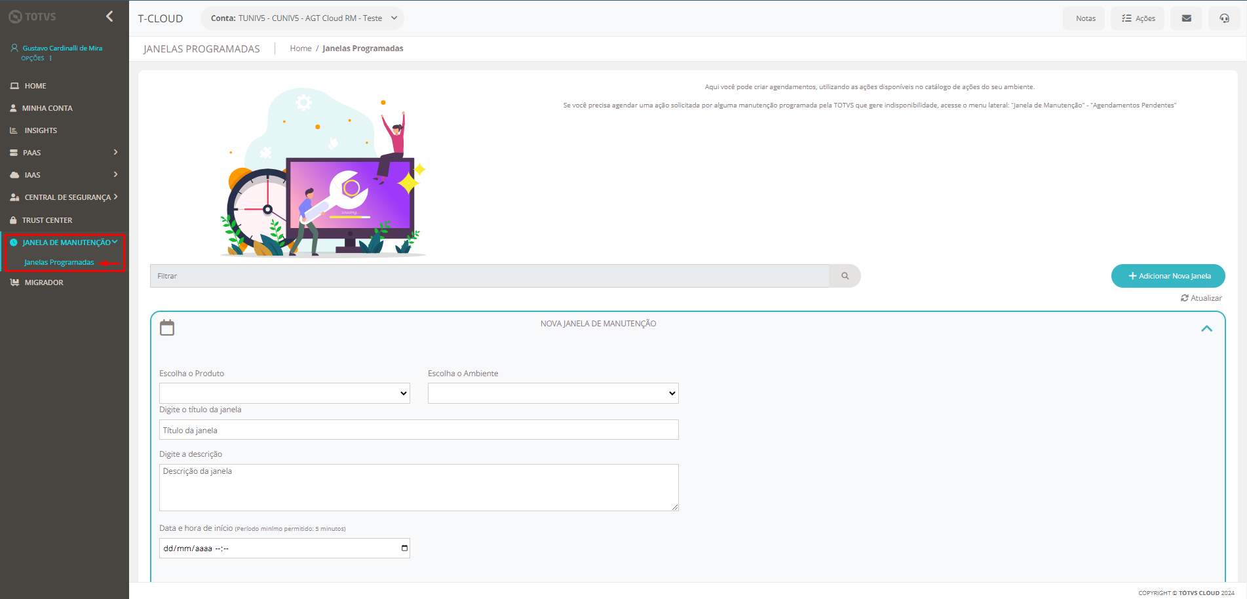Viewport: 1247px width, 599px height.
Task: Open the Escolha o Ambiente dropdown
Action: [553, 393]
